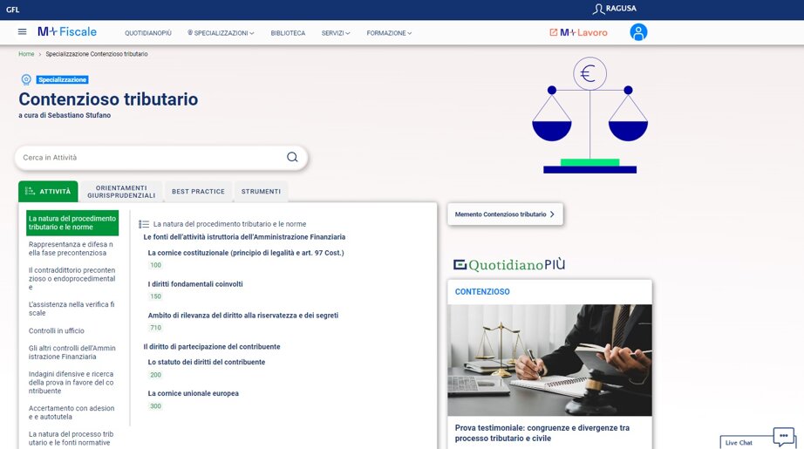Open La cornice unionale europea topic
The height and width of the screenshot is (449, 804).
(193, 393)
